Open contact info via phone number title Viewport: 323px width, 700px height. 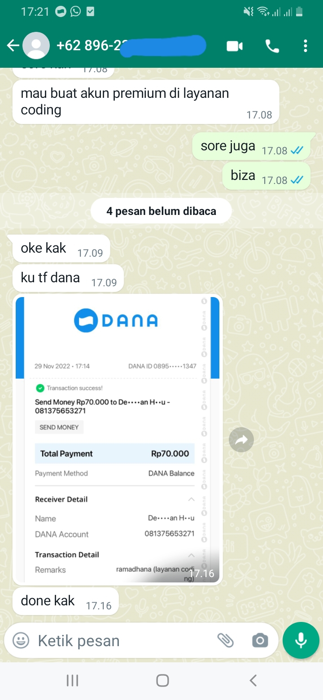131,46
